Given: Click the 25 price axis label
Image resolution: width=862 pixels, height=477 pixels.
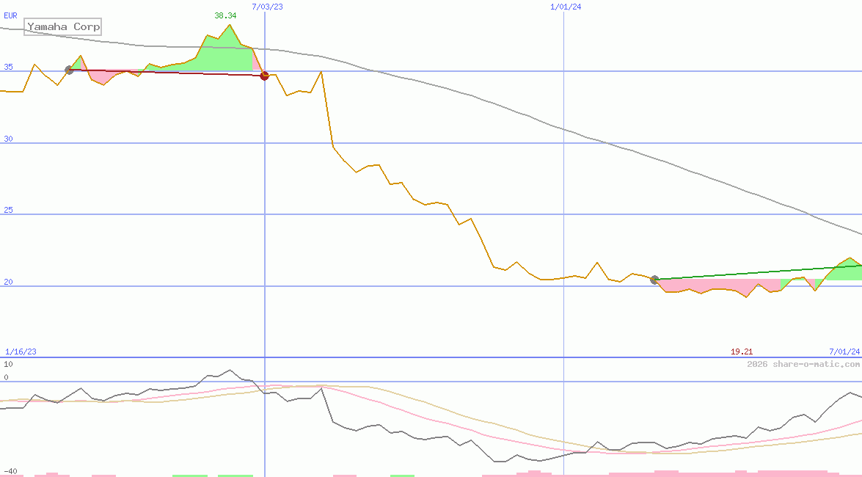Looking at the screenshot, I should pyautogui.click(x=9, y=210).
